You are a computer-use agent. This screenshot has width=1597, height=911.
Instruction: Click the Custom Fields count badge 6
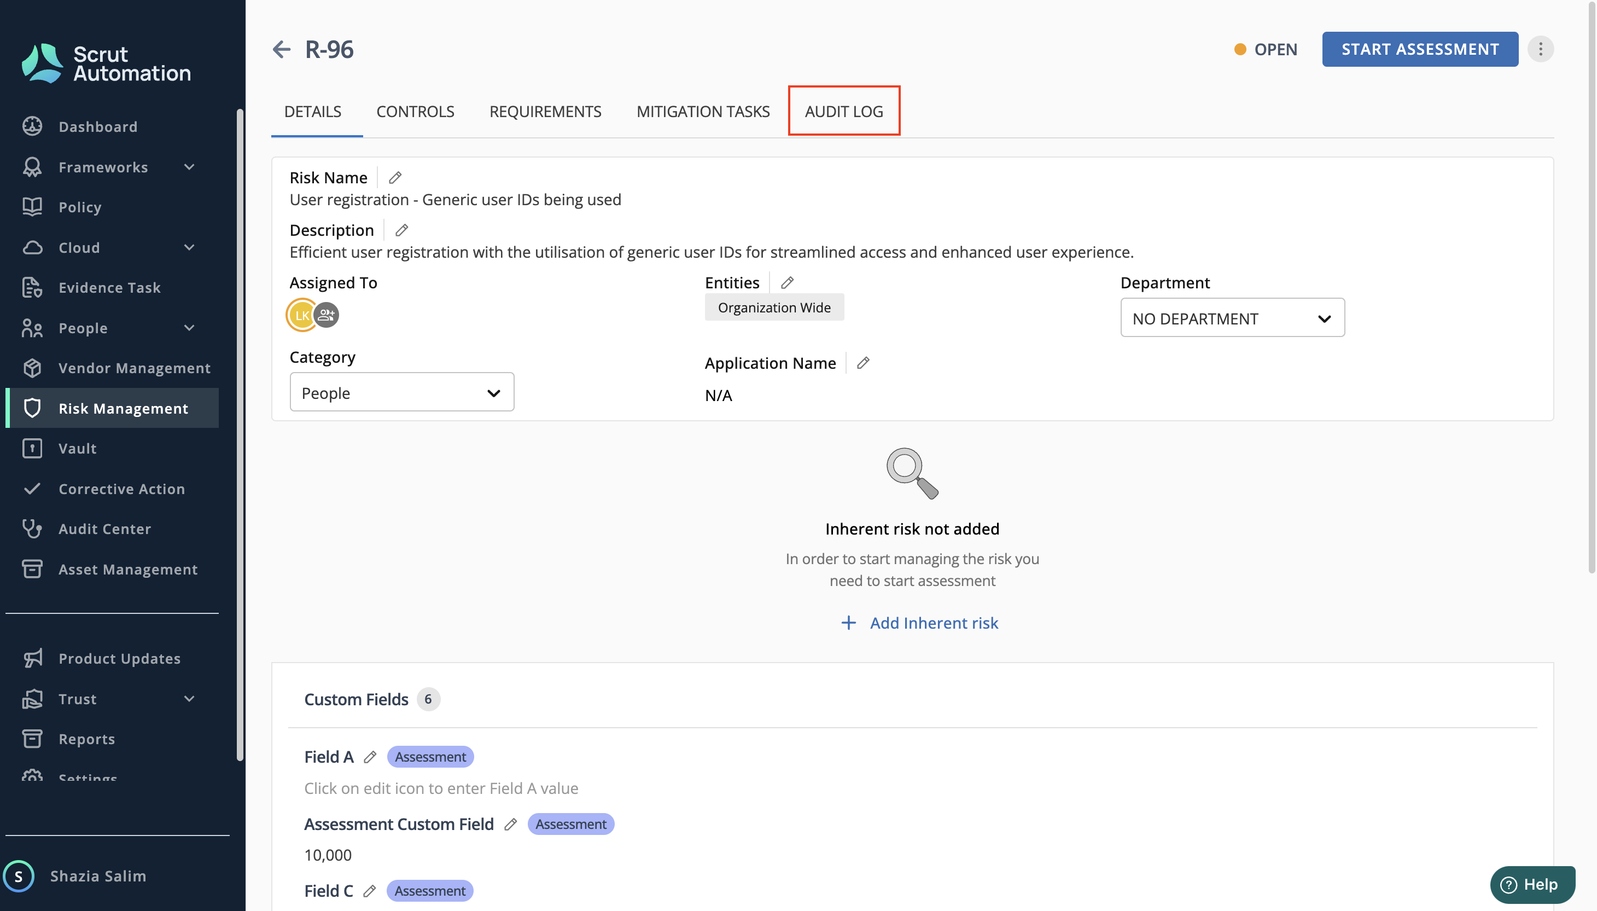coord(428,699)
